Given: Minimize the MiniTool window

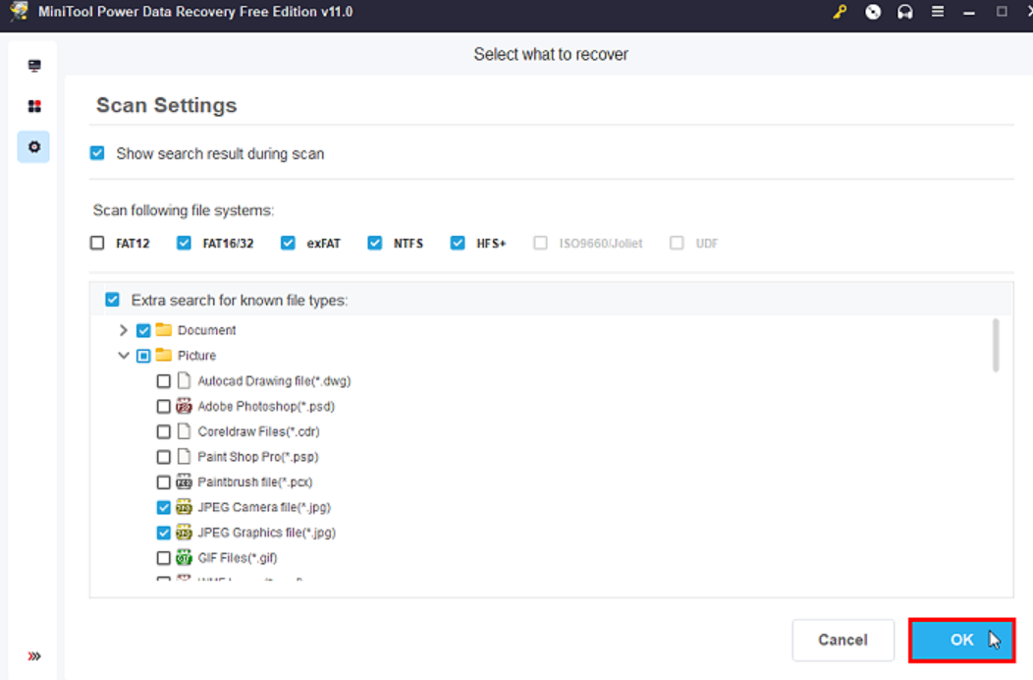Looking at the screenshot, I should (969, 12).
